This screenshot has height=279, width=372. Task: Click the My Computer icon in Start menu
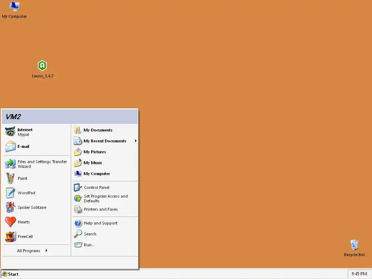pyautogui.click(x=78, y=174)
